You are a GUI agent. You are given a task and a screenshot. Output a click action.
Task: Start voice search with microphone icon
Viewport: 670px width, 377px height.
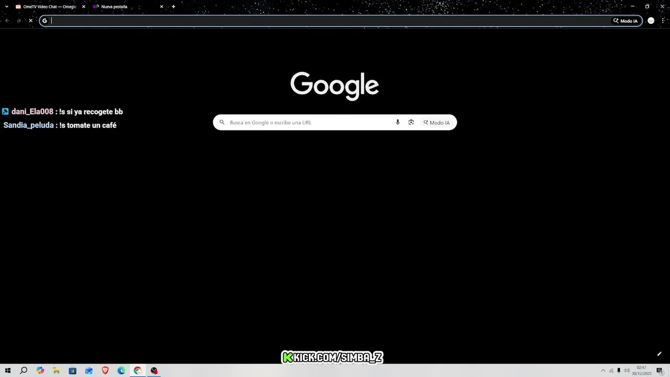pos(398,123)
